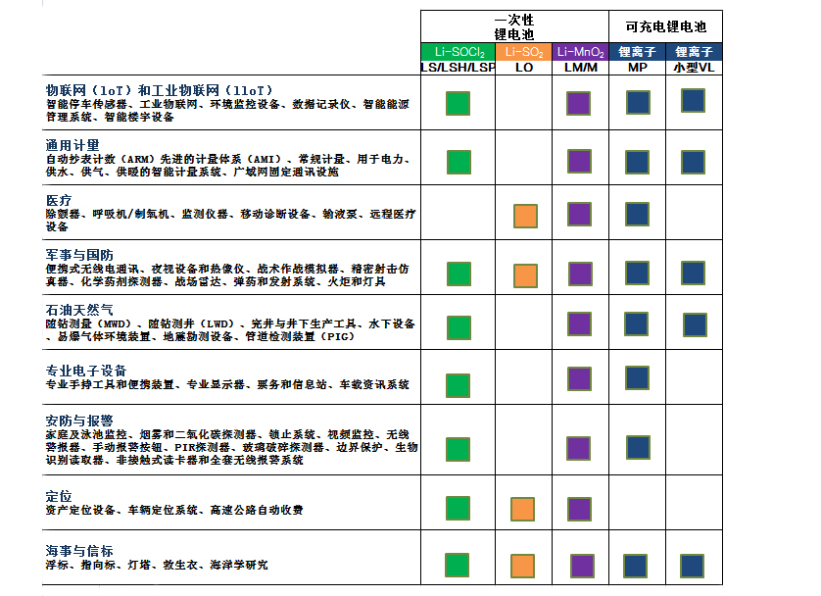Click the 可充电锂电池 column group header
The width and height of the screenshot is (821, 596).
tap(665, 26)
